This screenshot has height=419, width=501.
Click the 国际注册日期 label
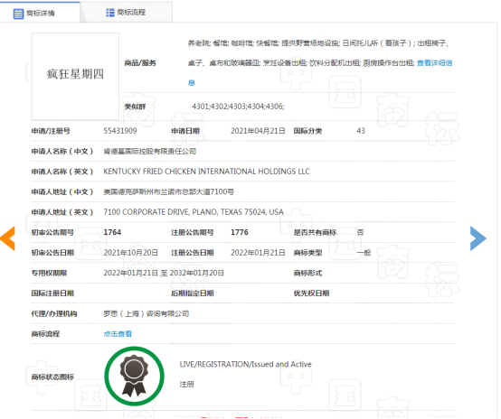52,293
